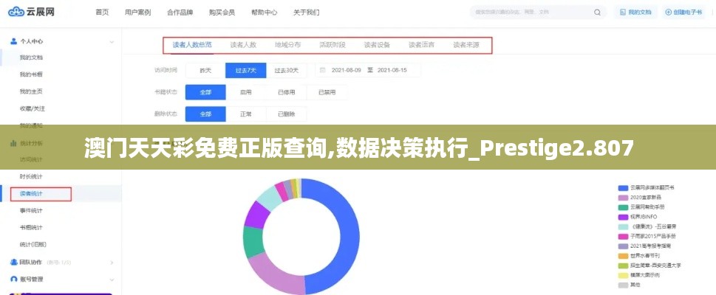Click the blue 云展网多媒体翻页书 legend swatch
The image size is (716, 295).
[x=623, y=188]
